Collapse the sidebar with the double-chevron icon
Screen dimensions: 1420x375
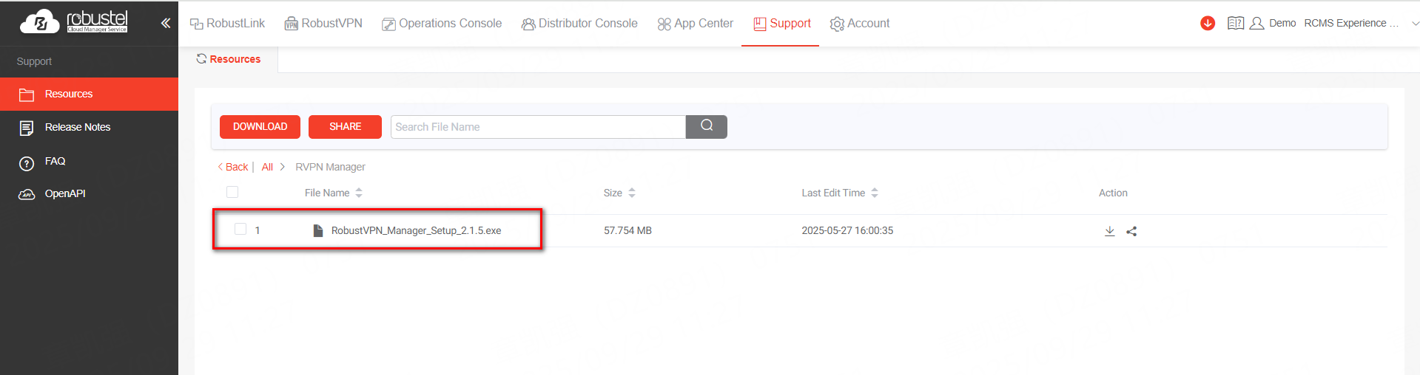[x=166, y=23]
